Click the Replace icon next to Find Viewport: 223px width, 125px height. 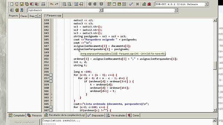69,4
